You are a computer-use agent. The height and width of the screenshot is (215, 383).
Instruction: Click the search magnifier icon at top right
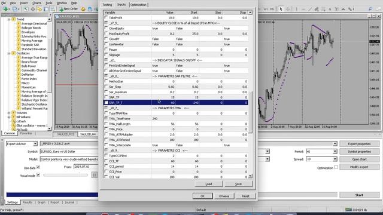tap(370, 9)
